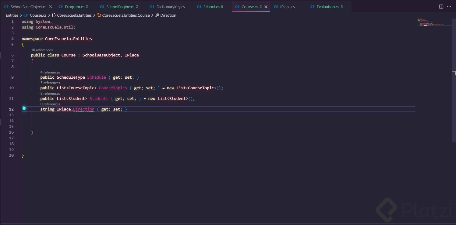Click 'namespace CoreEscuela.Entities' text
This screenshot has height=225, width=456.
pyautogui.click(x=57, y=39)
